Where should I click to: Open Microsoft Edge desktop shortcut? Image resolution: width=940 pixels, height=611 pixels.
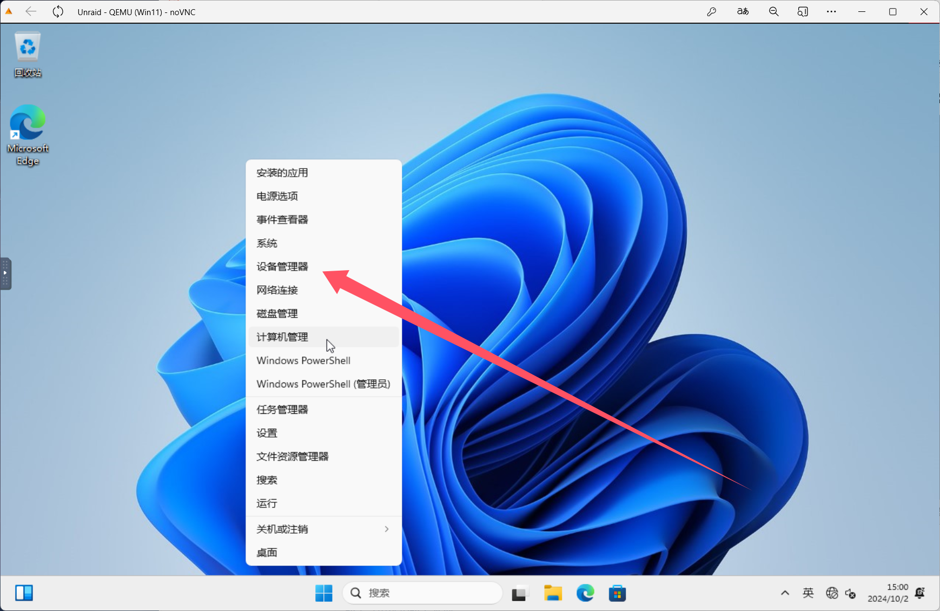click(x=28, y=135)
